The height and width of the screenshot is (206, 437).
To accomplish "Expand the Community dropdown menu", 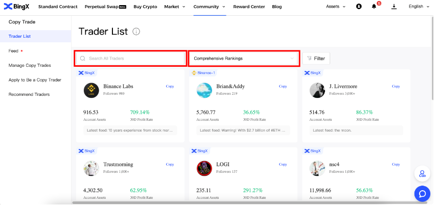I will (x=210, y=7).
